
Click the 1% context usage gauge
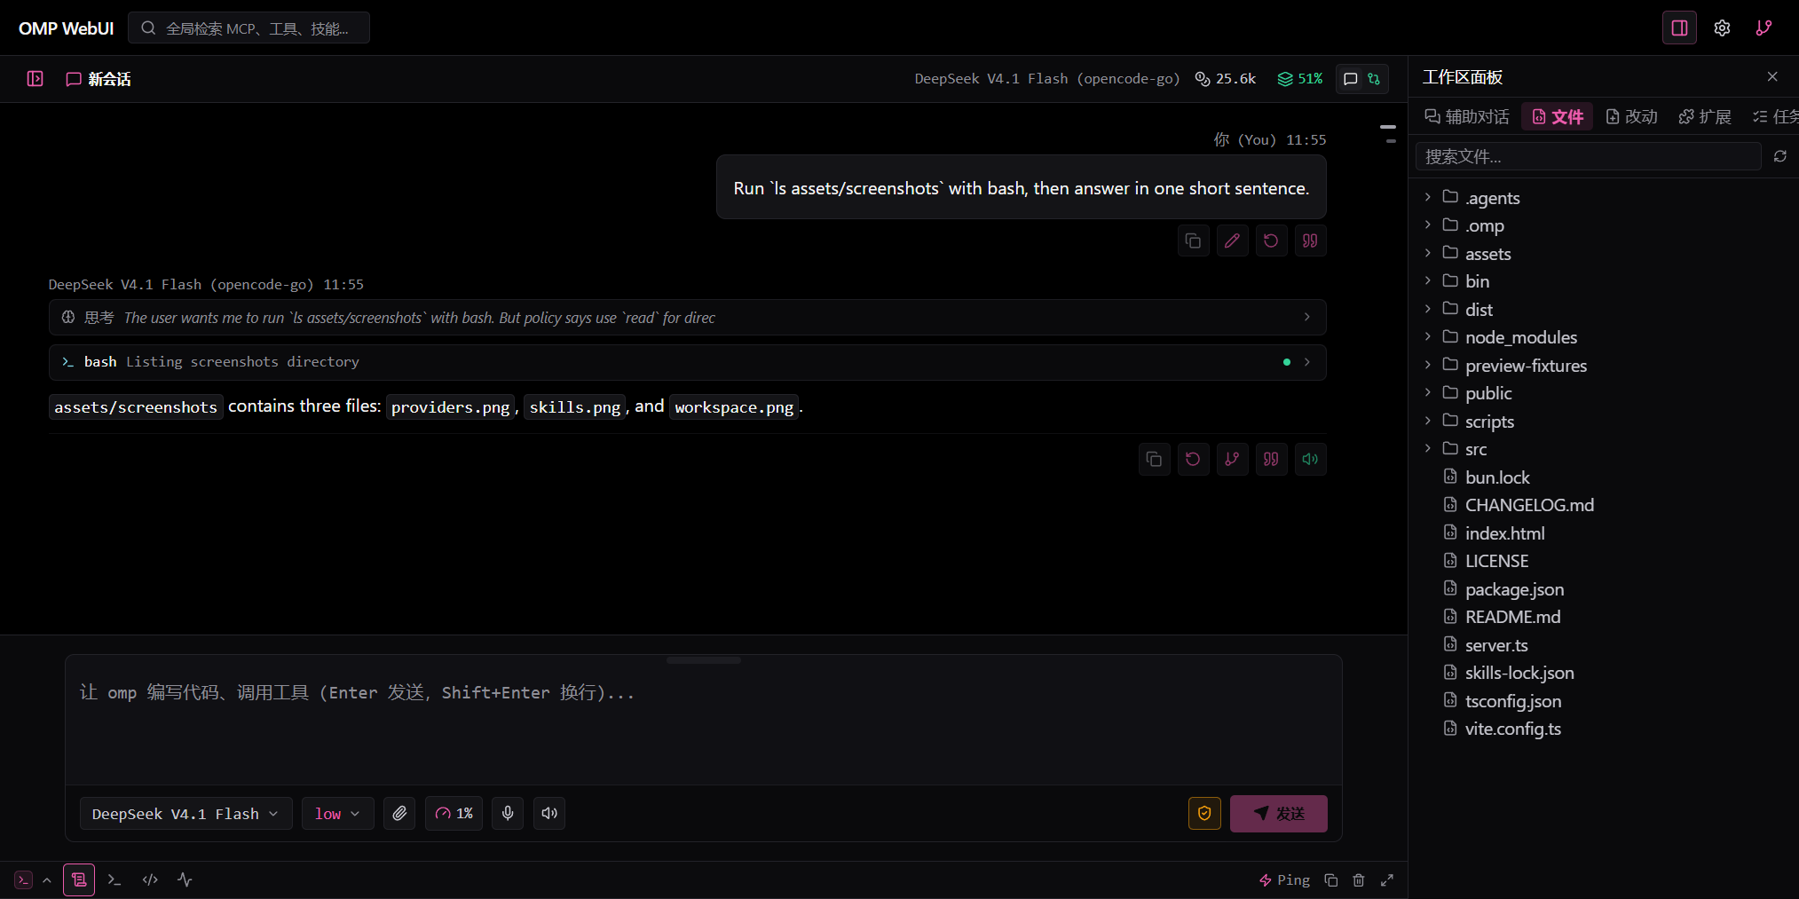[x=454, y=813]
